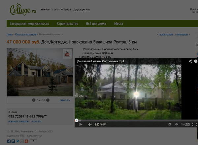Enter fullscreen video mode
The width and height of the screenshot is (198, 145).
click(195, 124)
